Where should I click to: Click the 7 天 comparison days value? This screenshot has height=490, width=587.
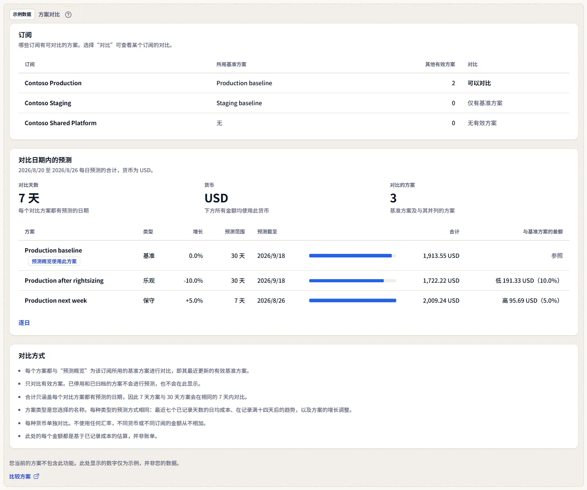(x=29, y=198)
